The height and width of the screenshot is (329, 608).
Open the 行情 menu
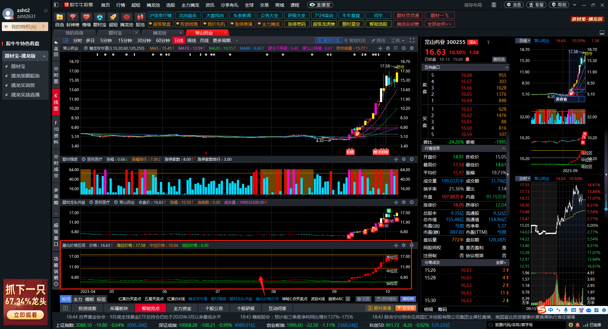coord(120,5)
